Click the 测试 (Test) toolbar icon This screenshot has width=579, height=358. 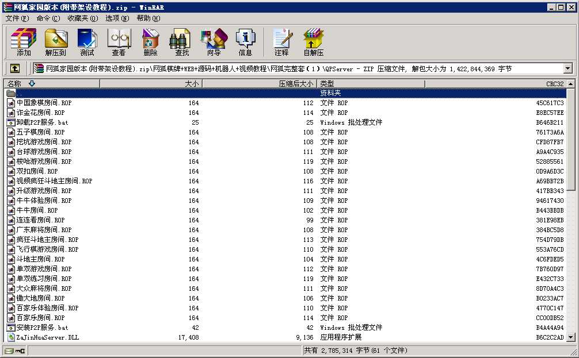tap(87, 43)
